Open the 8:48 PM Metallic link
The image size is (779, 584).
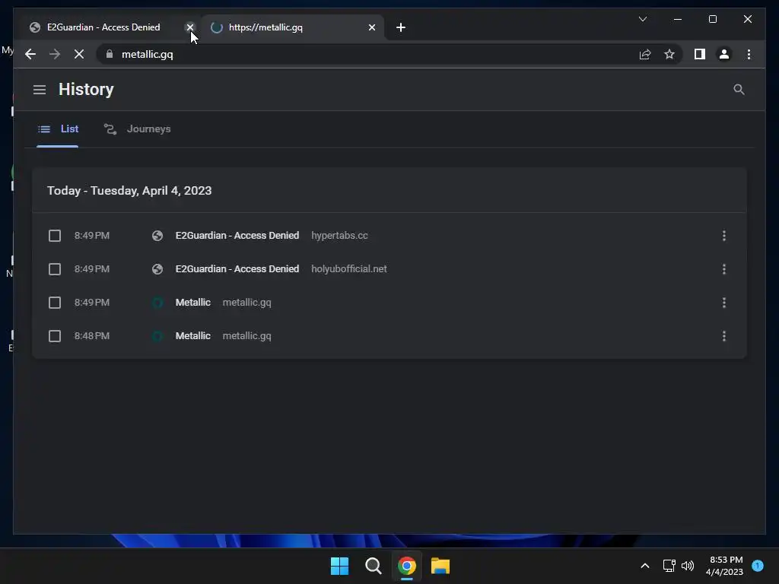pos(192,336)
